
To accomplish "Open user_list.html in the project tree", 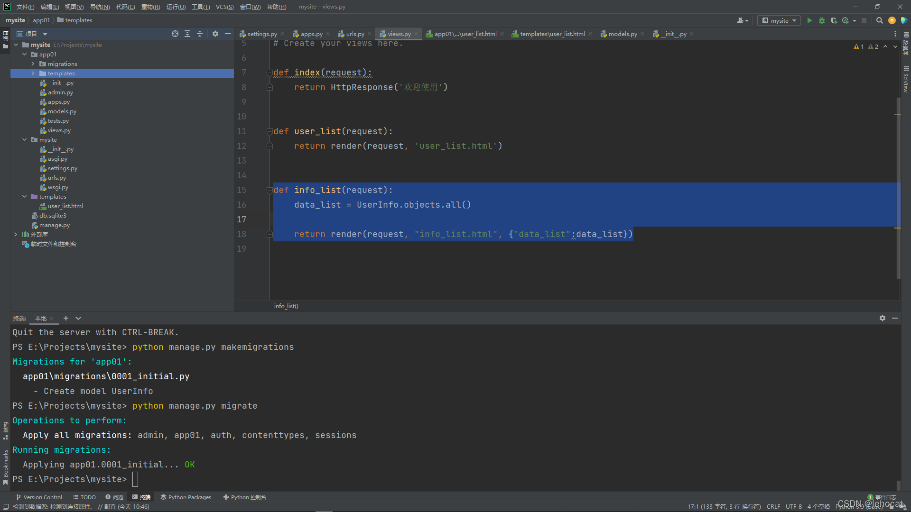I will point(65,206).
